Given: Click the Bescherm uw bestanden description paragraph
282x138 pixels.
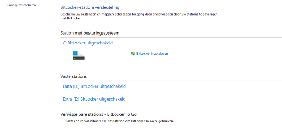Looking at the screenshot, I should (x=139, y=16).
